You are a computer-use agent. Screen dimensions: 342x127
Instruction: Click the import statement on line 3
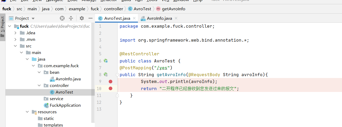pos(184,40)
